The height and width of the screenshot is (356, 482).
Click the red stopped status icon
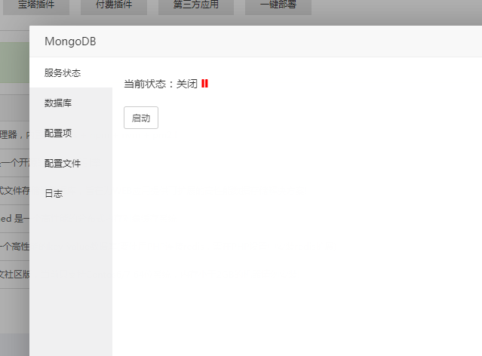[x=204, y=84]
